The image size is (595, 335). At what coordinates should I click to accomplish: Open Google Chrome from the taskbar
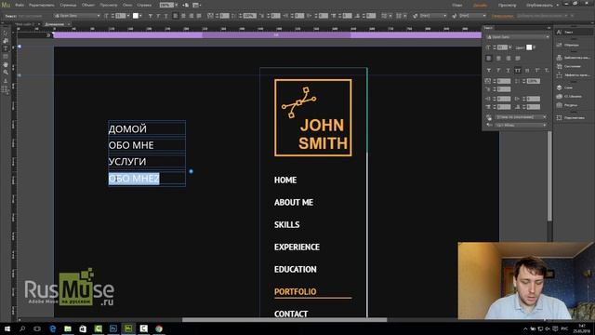pos(159,328)
